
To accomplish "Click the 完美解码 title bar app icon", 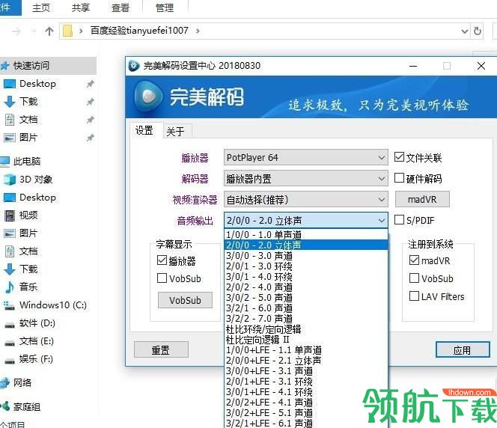I will (134, 66).
